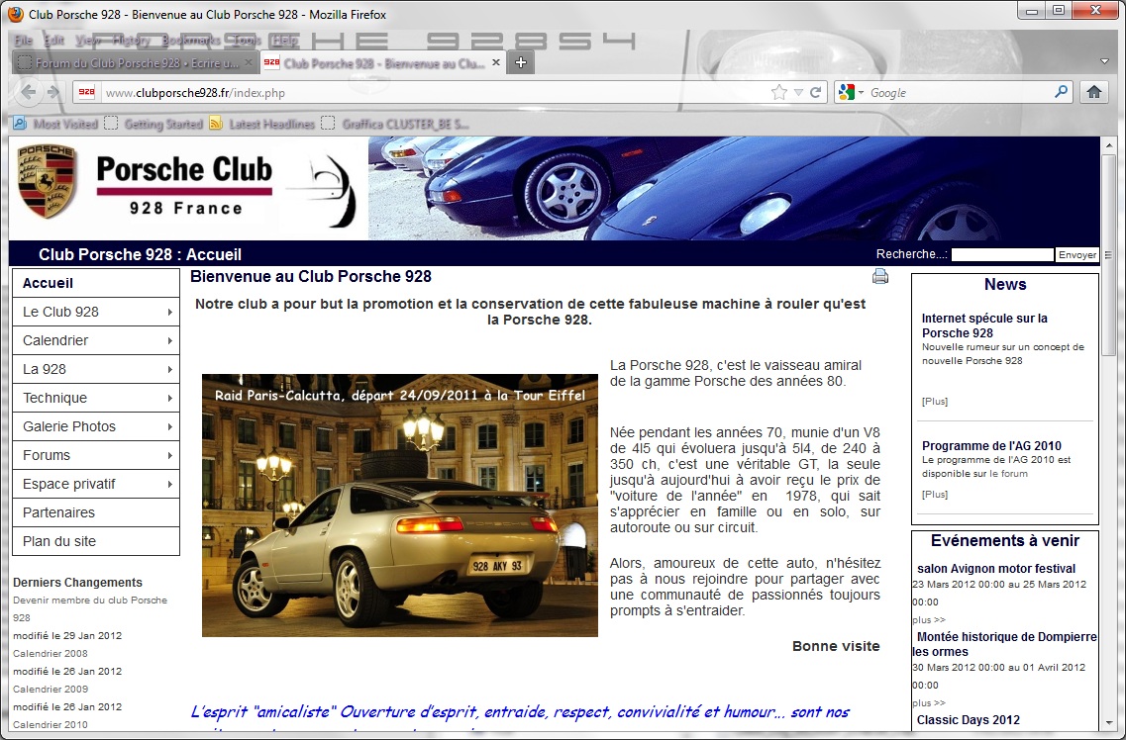Open the URL history dropdown arrow
Image resolution: width=1126 pixels, height=740 pixels.
tap(798, 93)
